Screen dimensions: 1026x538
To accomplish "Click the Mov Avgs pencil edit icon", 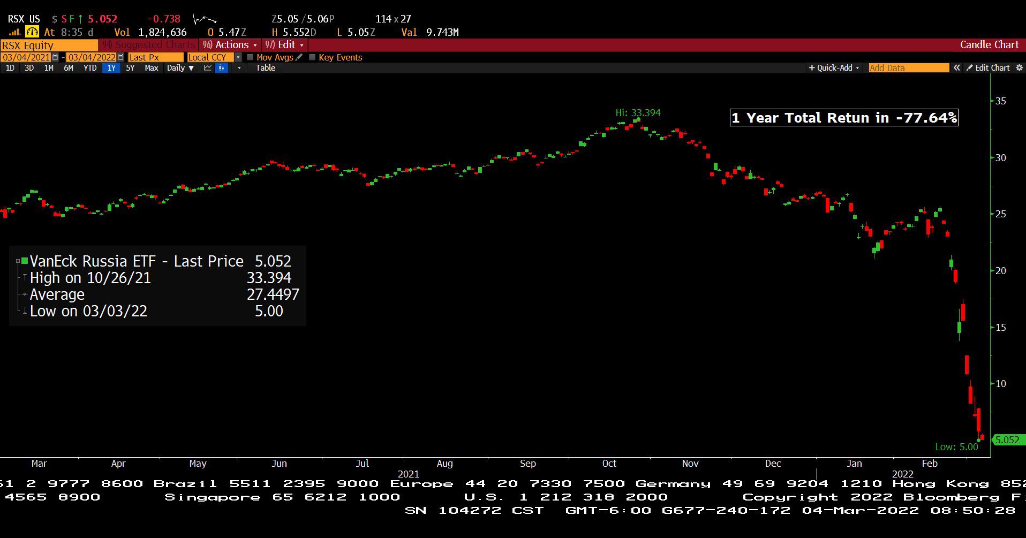I will [299, 57].
